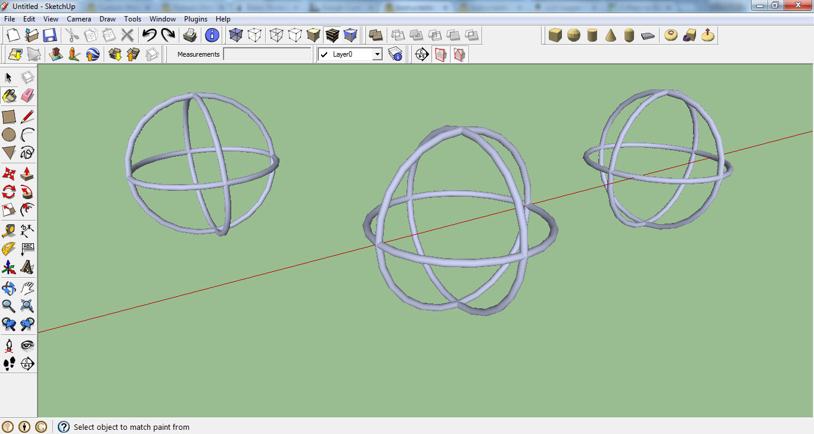Select the Offset tool
This screenshot has width=814, height=434.
tap(27, 210)
